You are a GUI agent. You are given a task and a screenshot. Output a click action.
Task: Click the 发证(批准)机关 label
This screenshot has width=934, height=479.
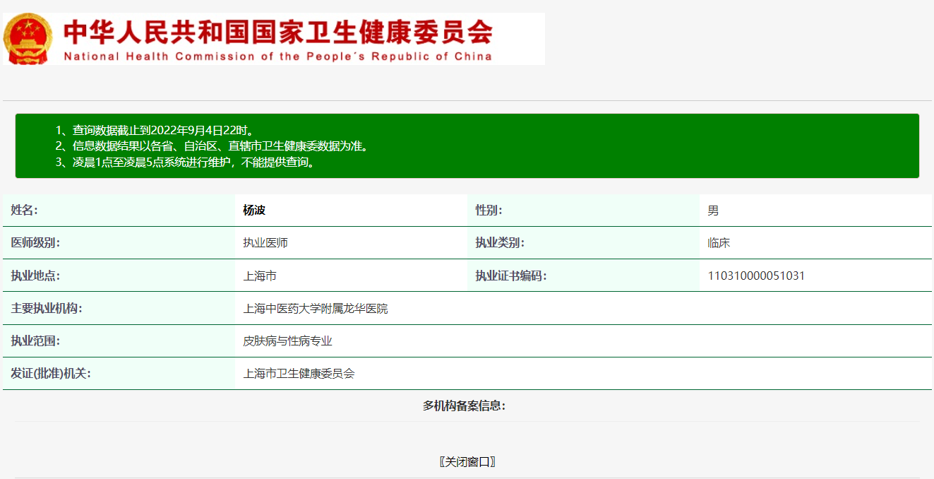pyautogui.click(x=51, y=373)
